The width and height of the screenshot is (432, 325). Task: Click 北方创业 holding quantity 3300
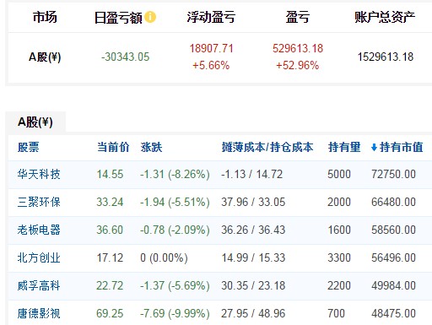pyautogui.click(x=339, y=257)
